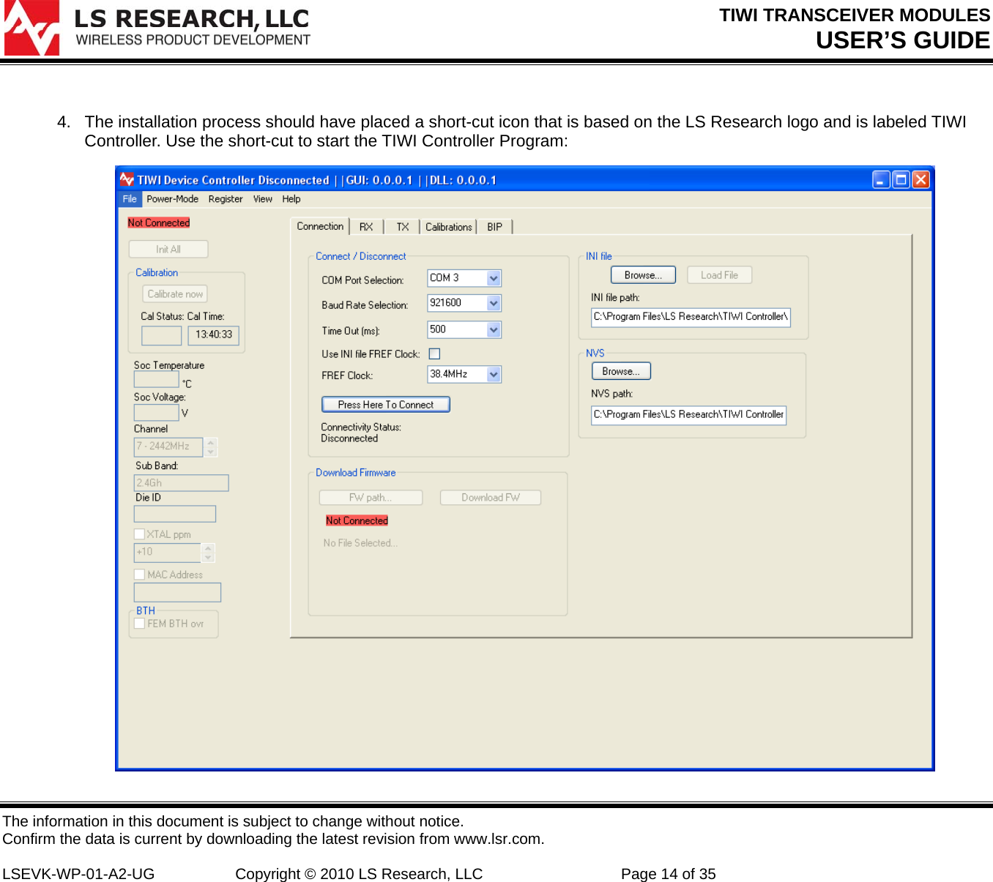993x882 pixels.
Task: Open the File menu
Action: tap(130, 199)
